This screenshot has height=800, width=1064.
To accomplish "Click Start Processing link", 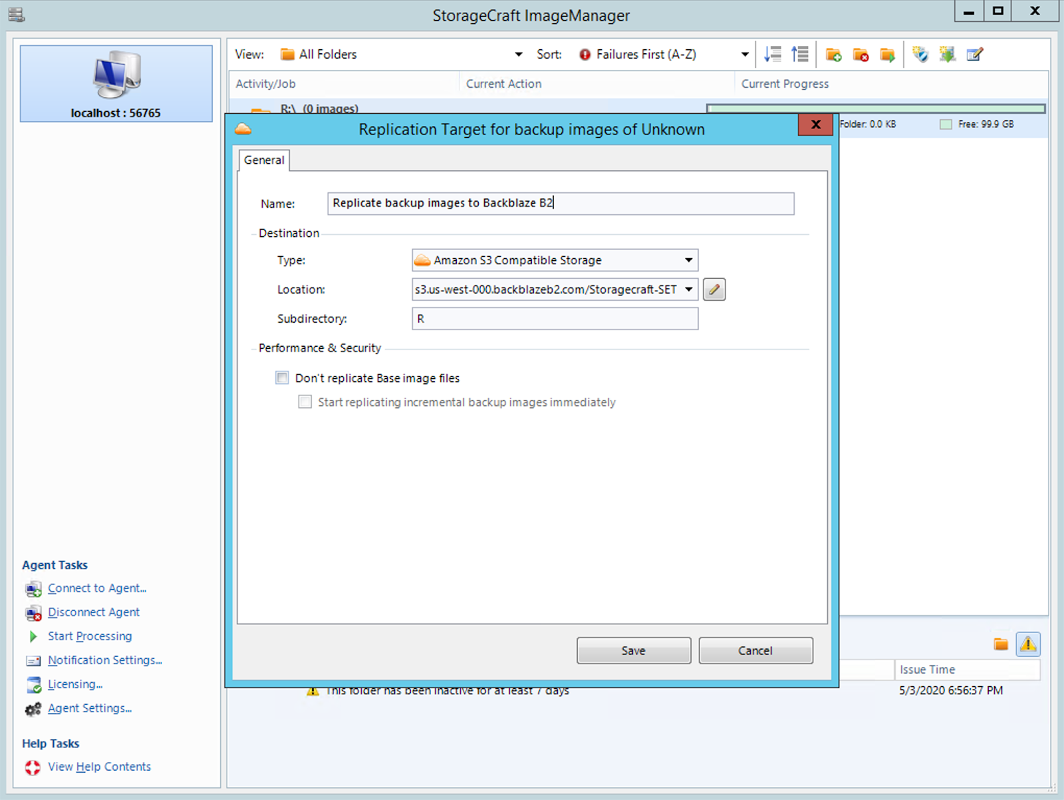I will point(90,636).
